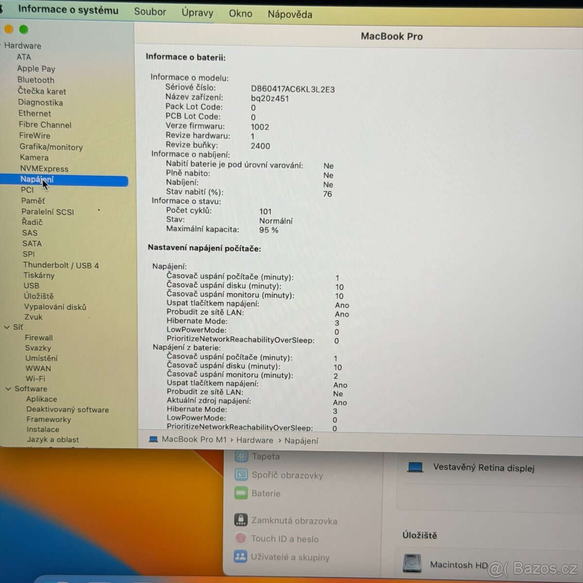Click Hardware in the bottom path bar
Screen dimensions: 583x583
point(255,440)
